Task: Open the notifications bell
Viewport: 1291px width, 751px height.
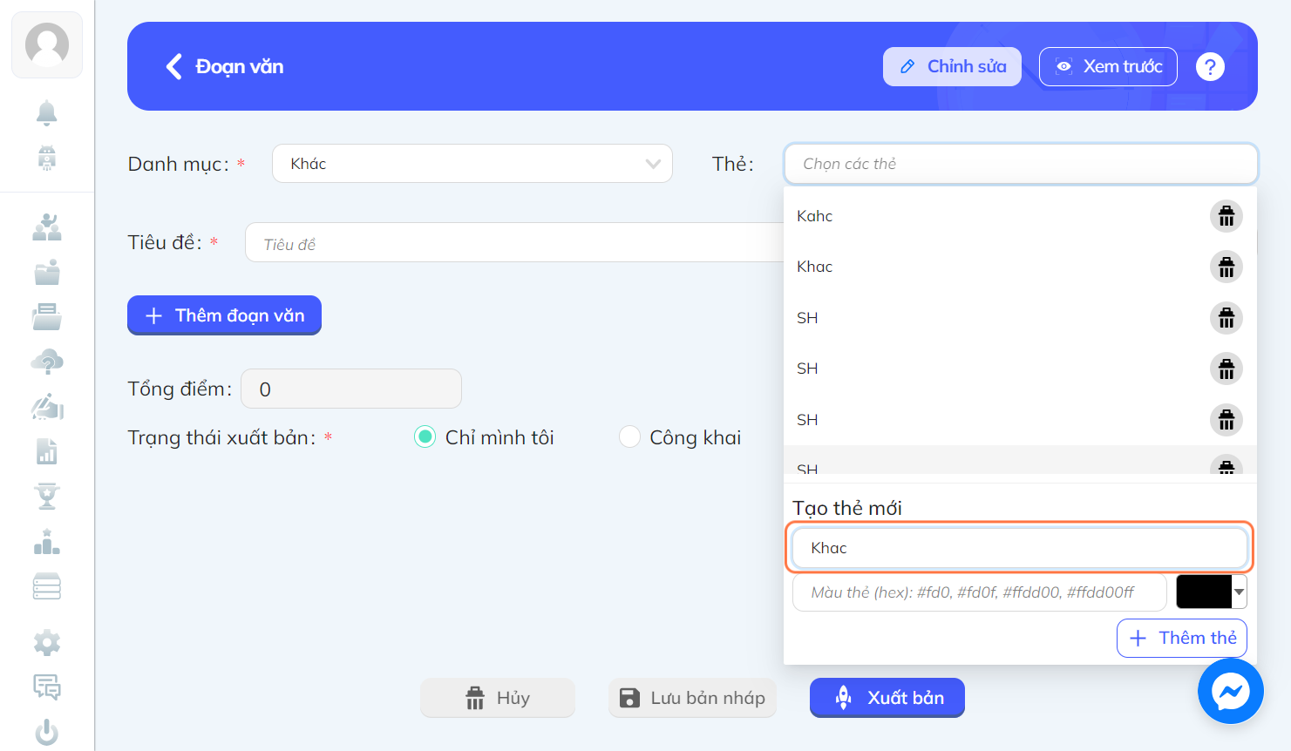Action: 47,112
